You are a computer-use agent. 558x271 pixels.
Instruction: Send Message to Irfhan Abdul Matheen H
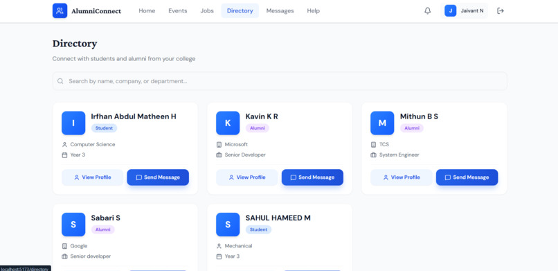[158, 177]
